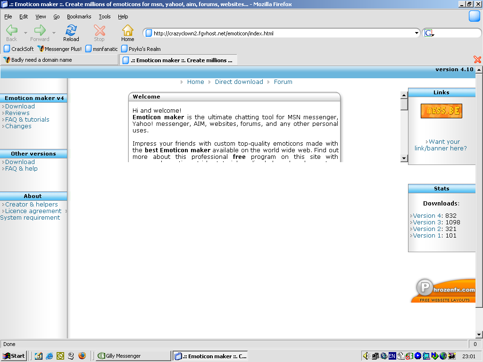Open the search engine selector dropdown
Viewport: 483px width, 362px height.
click(x=429, y=33)
